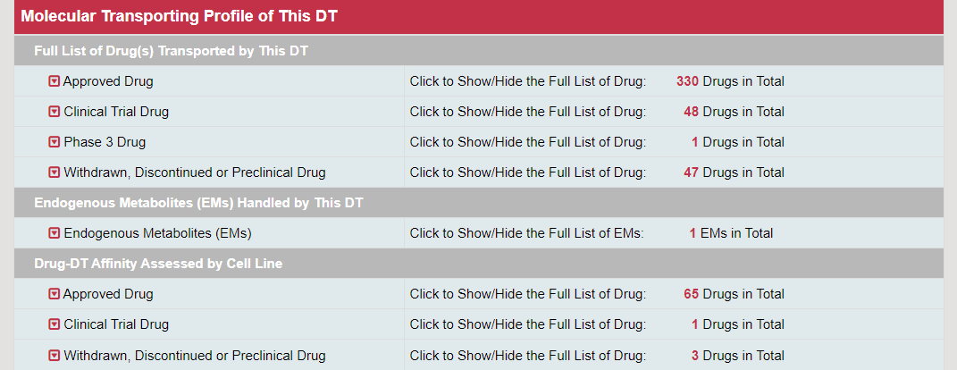This screenshot has height=370, width=957.
Task: Click Show/Hide text for 48 clinical trial drugs
Action: click(x=527, y=112)
